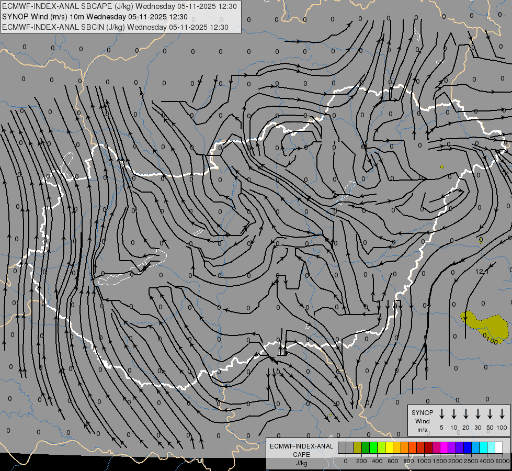Select the SBCIN title line at top
The height and width of the screenshot is (471, 512).
coord(115,27)
